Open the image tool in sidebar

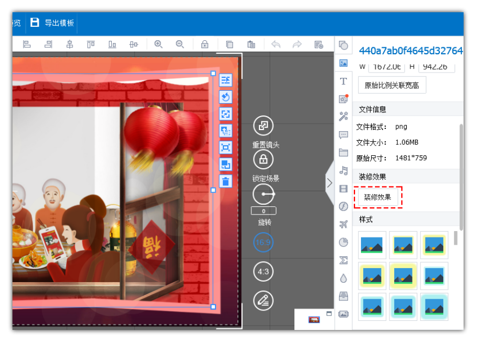click(343, 63)
